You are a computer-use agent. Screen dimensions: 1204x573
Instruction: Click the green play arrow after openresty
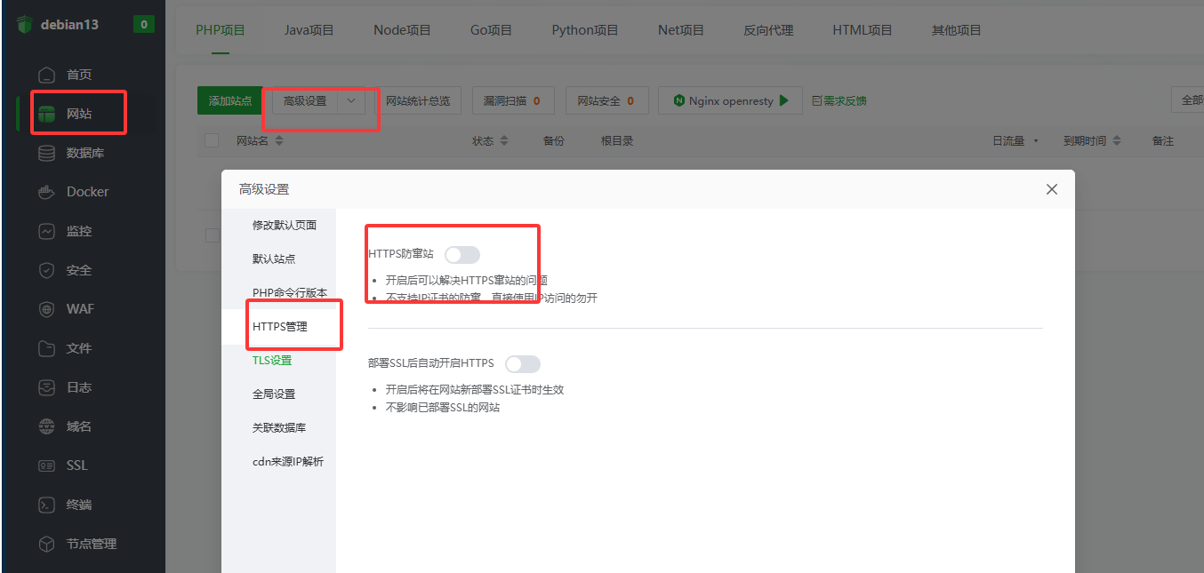point(783,100)
